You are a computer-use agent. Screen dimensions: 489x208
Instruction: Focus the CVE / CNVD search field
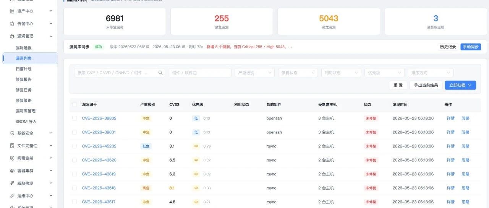pos(115,73)
